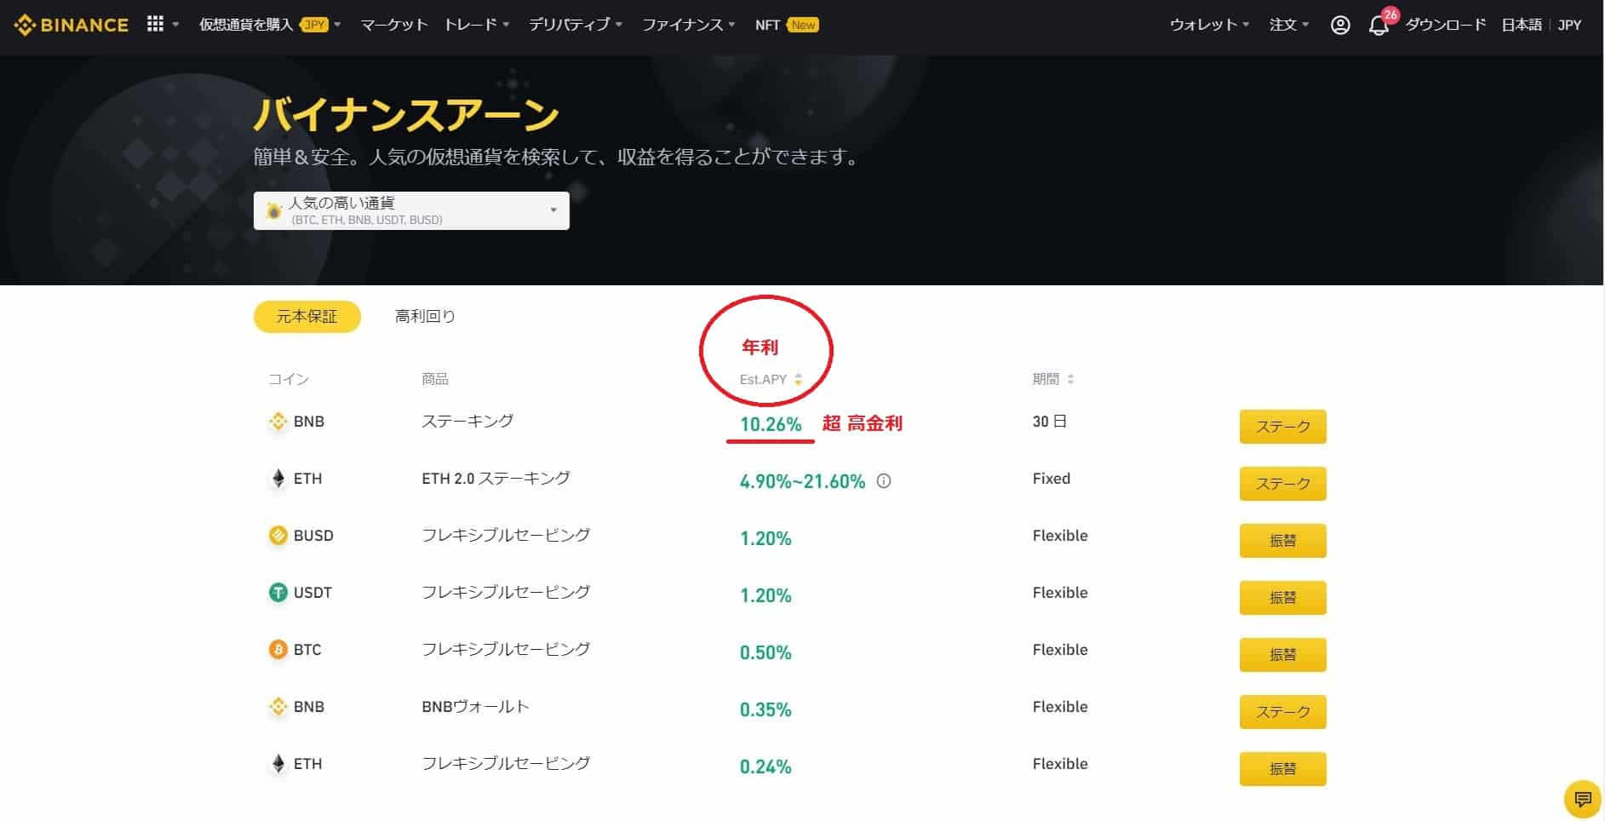Click the user account profile icon
This screenshot has height=821, width=1605.
click(1340, 25)
